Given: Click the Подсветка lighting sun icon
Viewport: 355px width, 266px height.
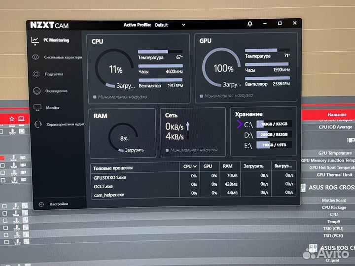Looking at the screenshot, I should 36,74.
